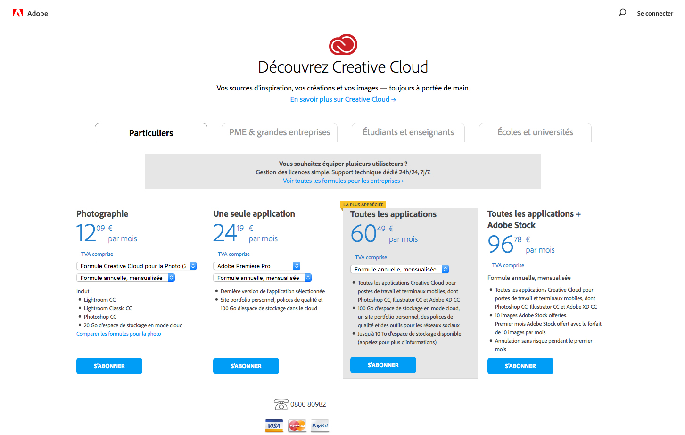The image size is (685, 435).
Task: Subscribe to the Photographie plan
Action: point(109,366)
